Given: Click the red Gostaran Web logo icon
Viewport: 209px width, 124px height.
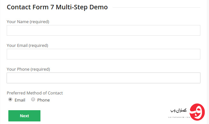Looking at the screenshot, I should tap(197, 112).
